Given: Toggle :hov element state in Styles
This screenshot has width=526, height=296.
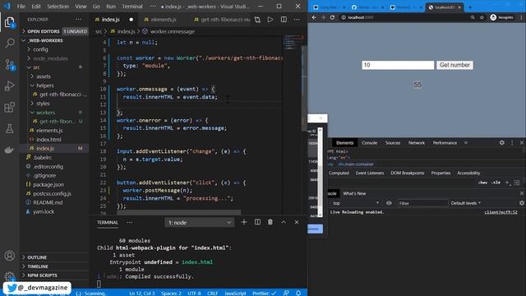Looking at the screenshot, I should pos(482,183).
